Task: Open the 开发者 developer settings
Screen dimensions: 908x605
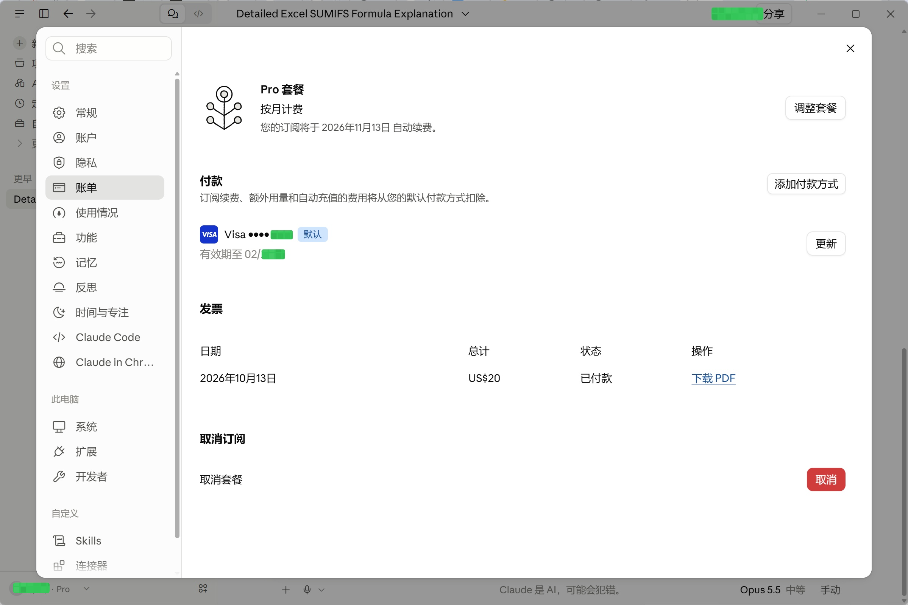Action: pyautogui.click(x=105, y=476)
